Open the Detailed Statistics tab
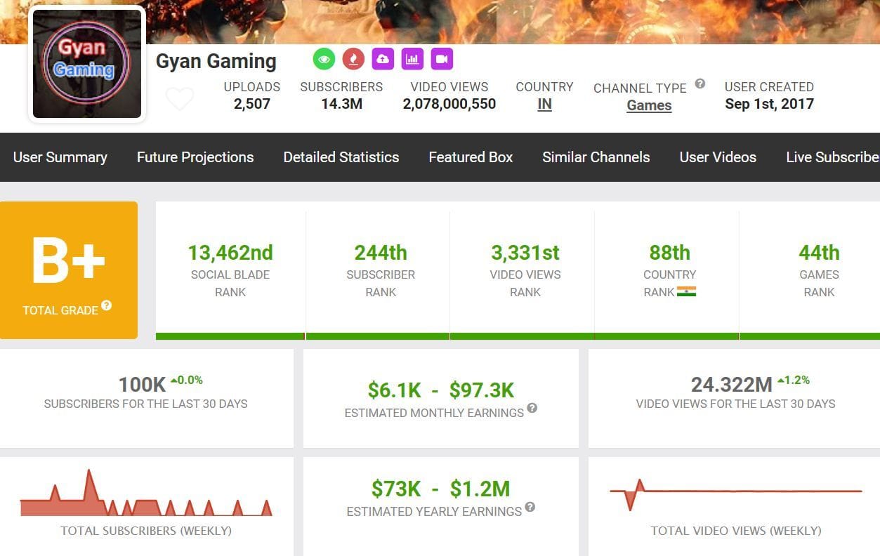880x556 pixels. (341, 157)
